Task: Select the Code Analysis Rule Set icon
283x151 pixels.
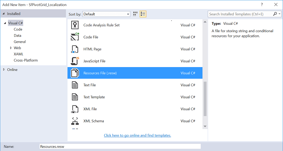Action: 75,25
